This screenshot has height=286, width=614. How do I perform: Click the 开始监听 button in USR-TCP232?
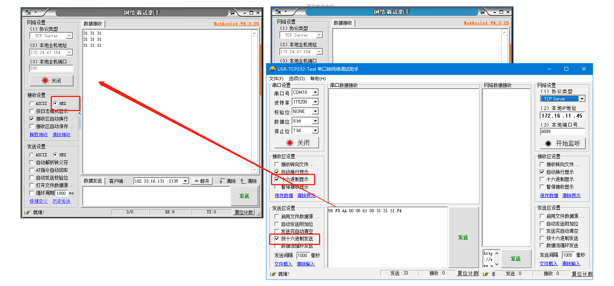coord(563,143)
